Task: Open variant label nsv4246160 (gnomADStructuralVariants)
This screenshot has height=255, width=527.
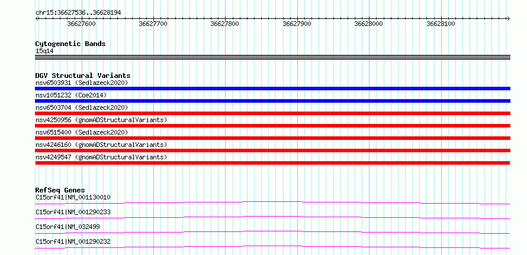Action: pos(101,145)
